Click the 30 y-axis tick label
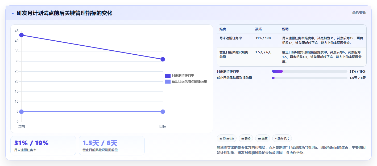377x166 pixels. 16,61
